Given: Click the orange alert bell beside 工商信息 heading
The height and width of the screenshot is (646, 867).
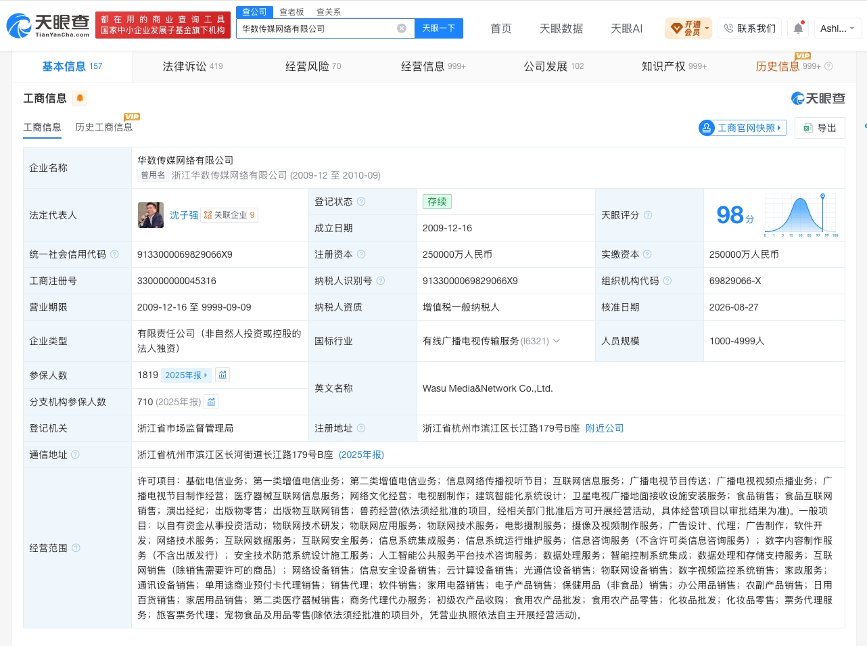Looking at the screenshot, I should [80, 98].
